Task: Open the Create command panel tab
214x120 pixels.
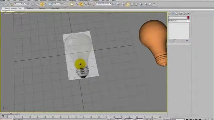Action: [170, 14]
